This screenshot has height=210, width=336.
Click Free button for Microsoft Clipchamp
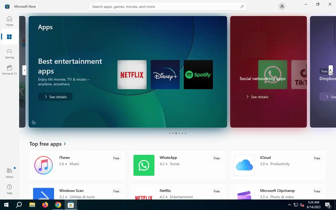point(317,191)
